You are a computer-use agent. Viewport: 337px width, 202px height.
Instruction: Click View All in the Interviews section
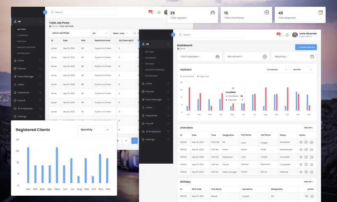308,127
